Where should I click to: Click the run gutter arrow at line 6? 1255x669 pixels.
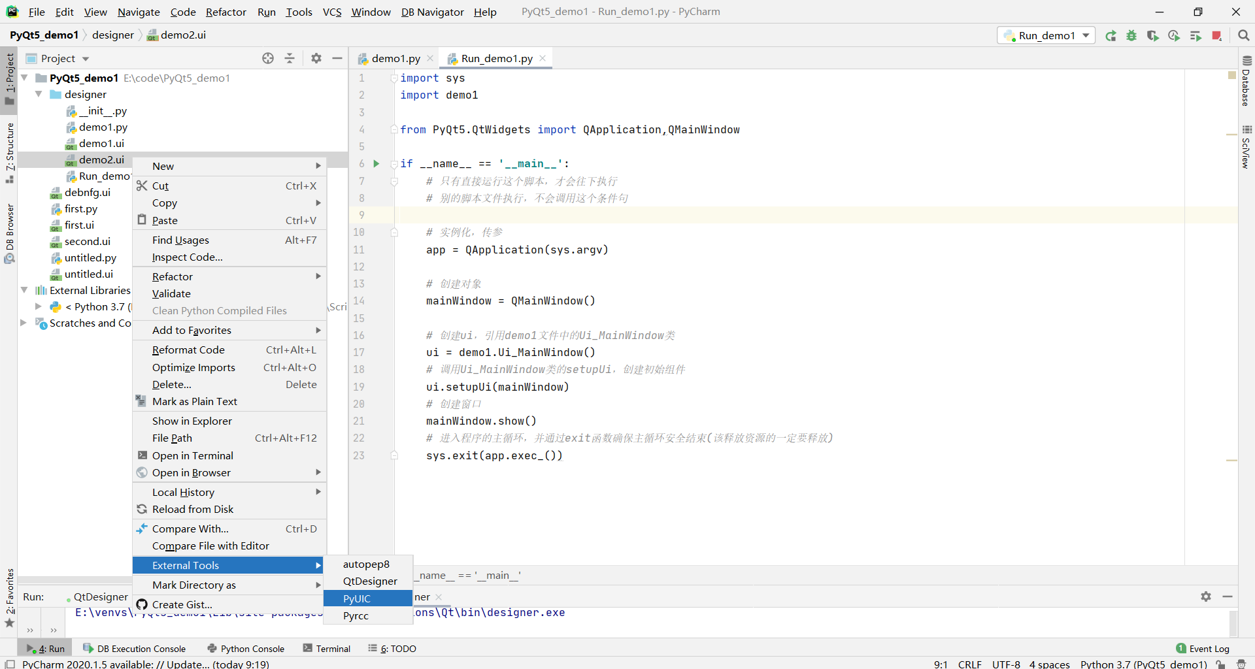coord(376,163)
